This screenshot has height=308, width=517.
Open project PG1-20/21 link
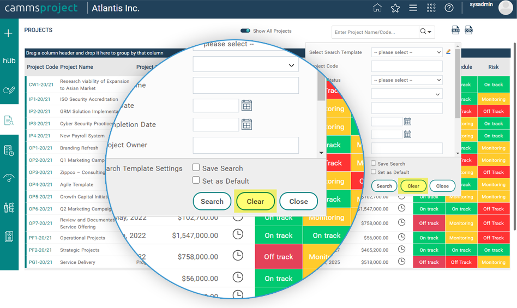pyautogui.click(x=40, y=262)
